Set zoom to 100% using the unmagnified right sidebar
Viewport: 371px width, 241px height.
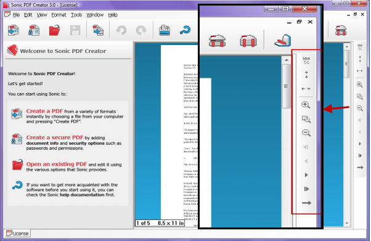(x=360, y=47)
